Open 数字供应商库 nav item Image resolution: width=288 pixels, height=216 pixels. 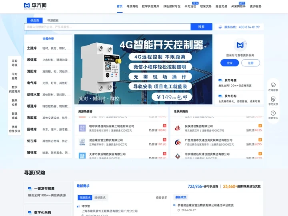pyautogui.click(x=151, y=6)
